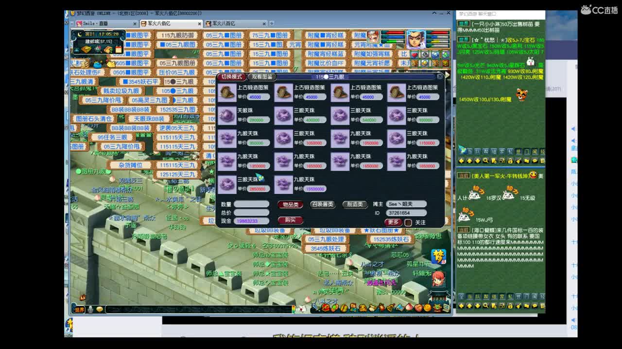Expand more options with 更多
Image resolution: width=622 pixels, height=349 pixels.
point(393,222)
